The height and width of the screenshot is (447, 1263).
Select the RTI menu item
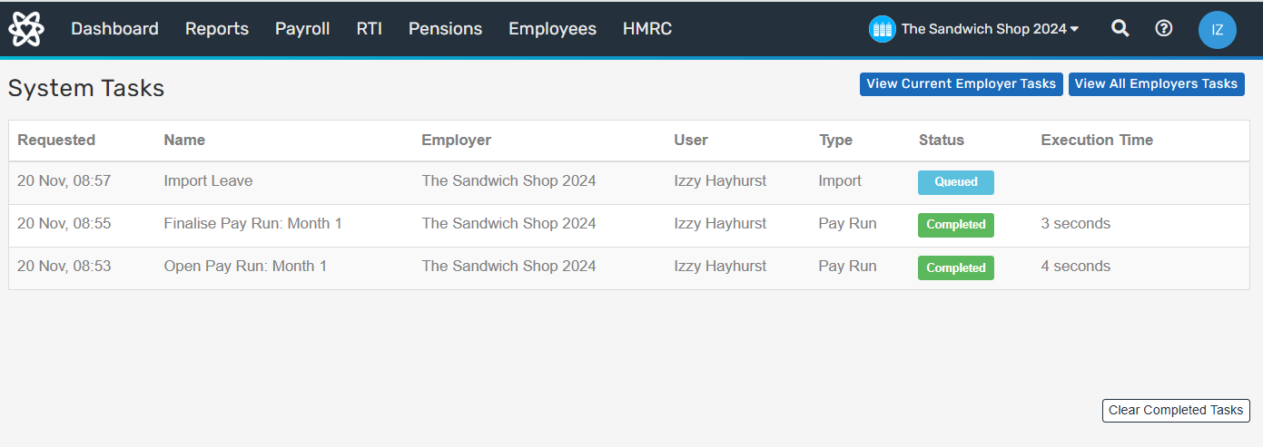[x=370, y=29]
